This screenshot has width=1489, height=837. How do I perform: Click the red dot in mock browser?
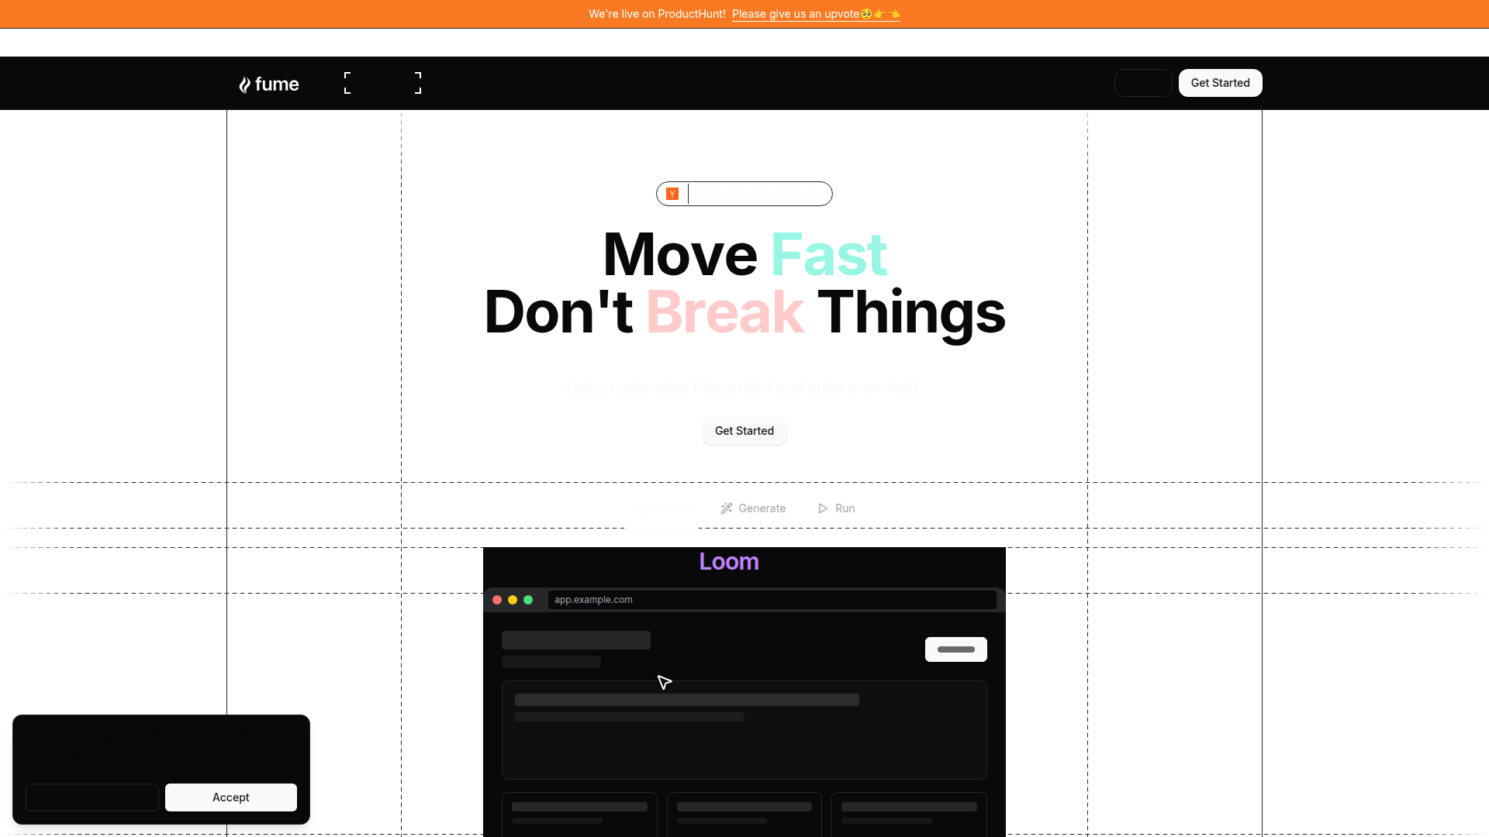(x=497, y=600)
